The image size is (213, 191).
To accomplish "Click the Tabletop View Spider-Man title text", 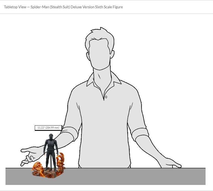I will coord(63,7).
